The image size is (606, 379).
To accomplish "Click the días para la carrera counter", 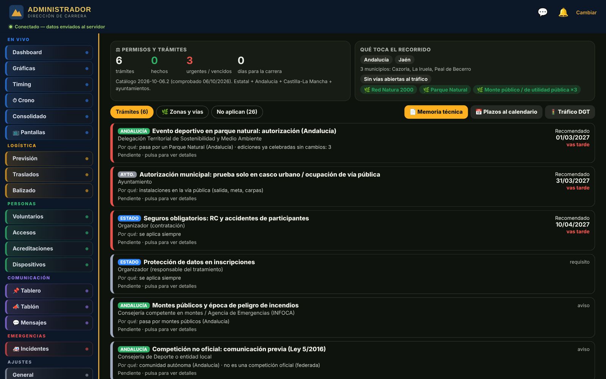I will click(x=241, y=61).
